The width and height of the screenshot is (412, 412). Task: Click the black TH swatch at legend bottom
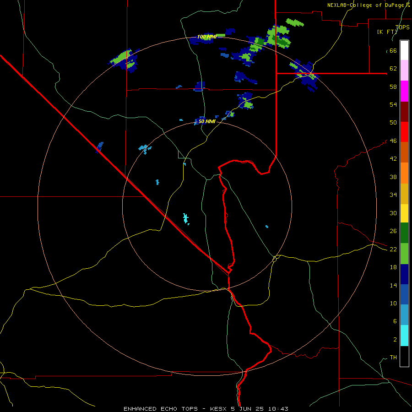(x=404, y=356)
